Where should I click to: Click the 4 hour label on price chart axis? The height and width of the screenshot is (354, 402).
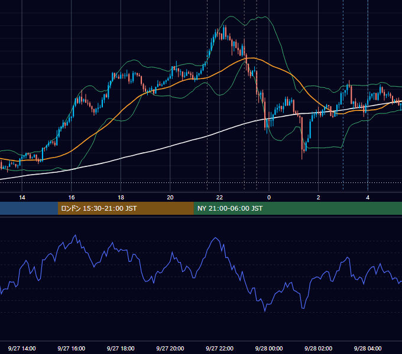(368, 198)
